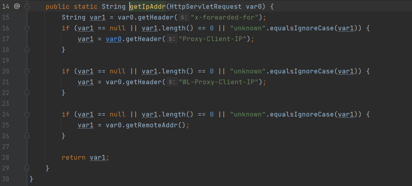Collapse the first if block on line 16
Screen dimensions: 412x186
pyautogui.click(x=27, y=28)
